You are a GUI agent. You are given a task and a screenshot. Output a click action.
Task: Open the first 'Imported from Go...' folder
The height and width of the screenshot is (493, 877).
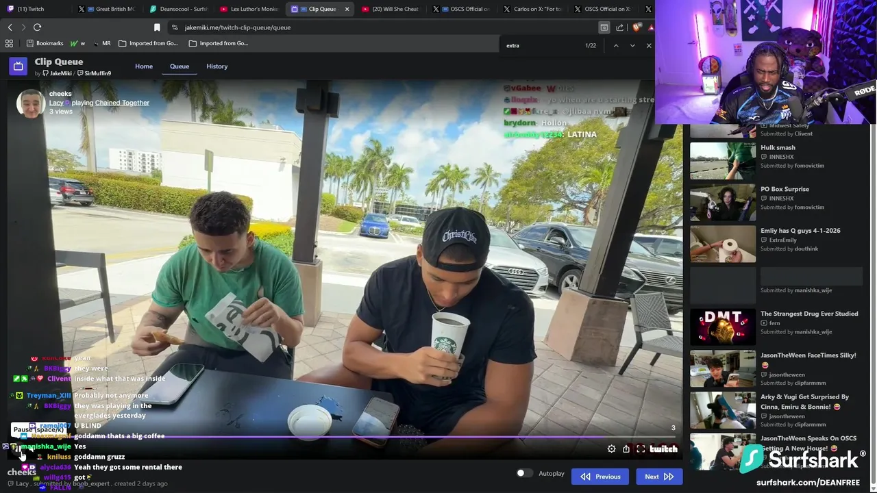tap(148, 43)
